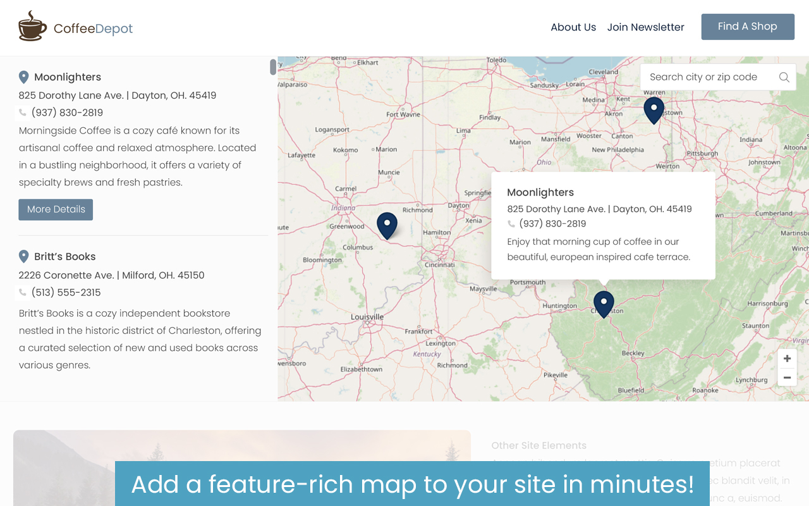Click the sidebar list scrollbar thumb
Screen dimensions: 809x506
click(273, 67)
